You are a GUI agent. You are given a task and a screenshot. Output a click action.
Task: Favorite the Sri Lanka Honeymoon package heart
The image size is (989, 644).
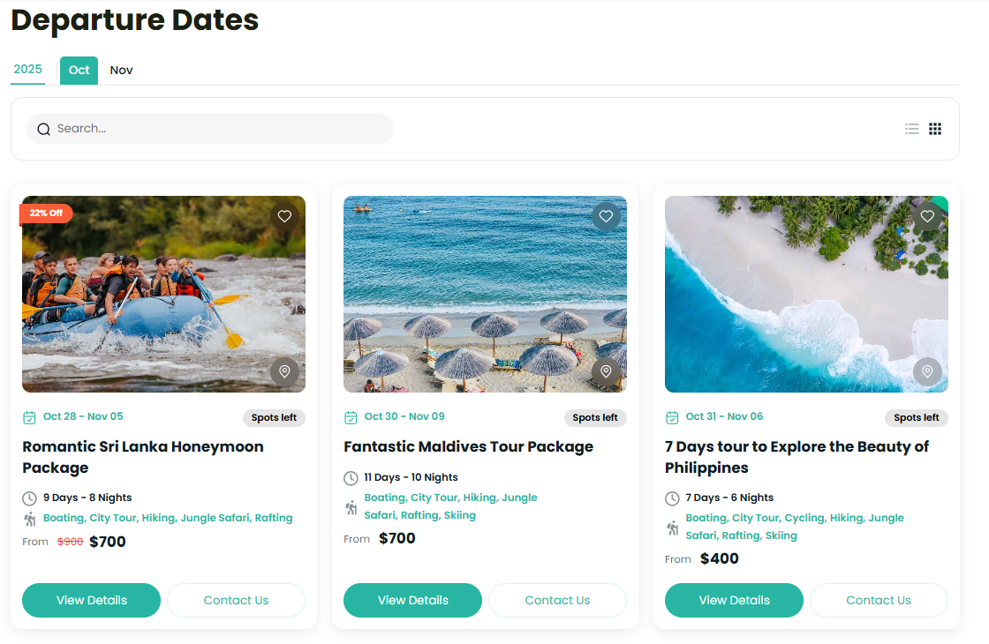284,216
